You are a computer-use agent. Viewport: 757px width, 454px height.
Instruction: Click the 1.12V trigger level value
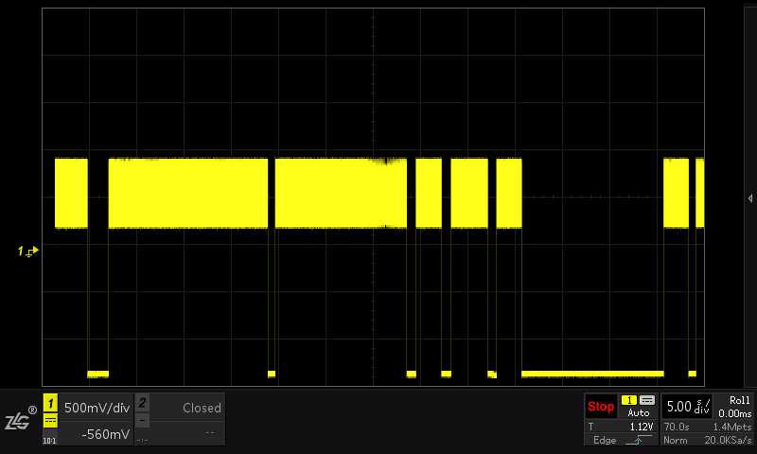point(642,427)
